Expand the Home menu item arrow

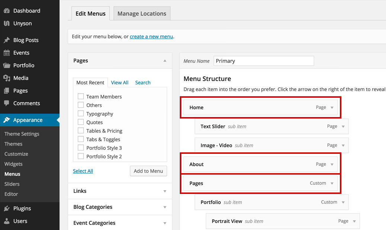pos(332,108)
